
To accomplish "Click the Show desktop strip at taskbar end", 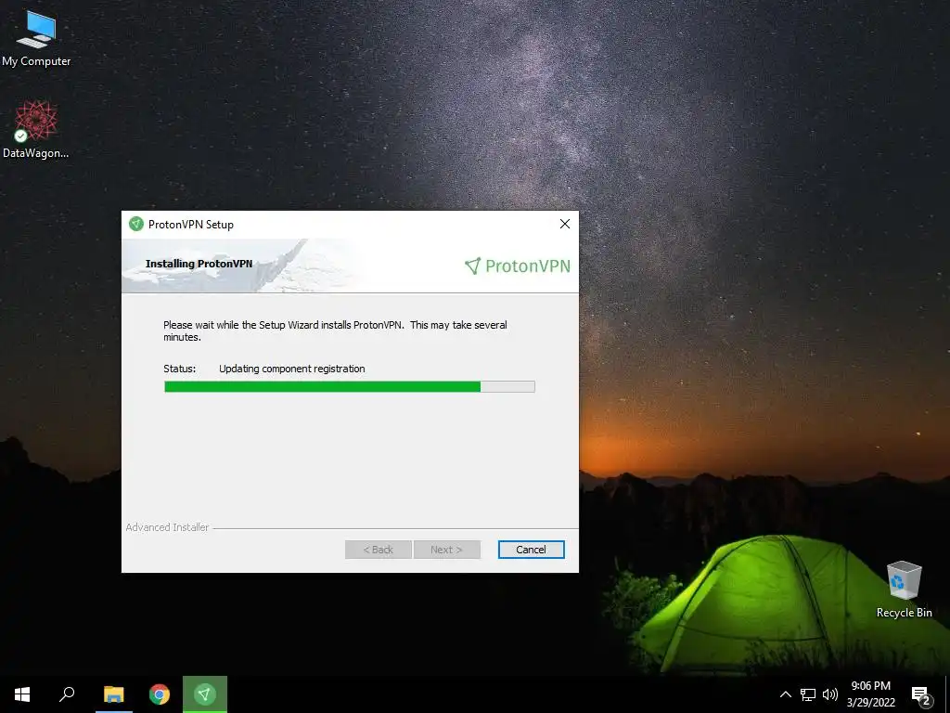I will pos(947,694).
